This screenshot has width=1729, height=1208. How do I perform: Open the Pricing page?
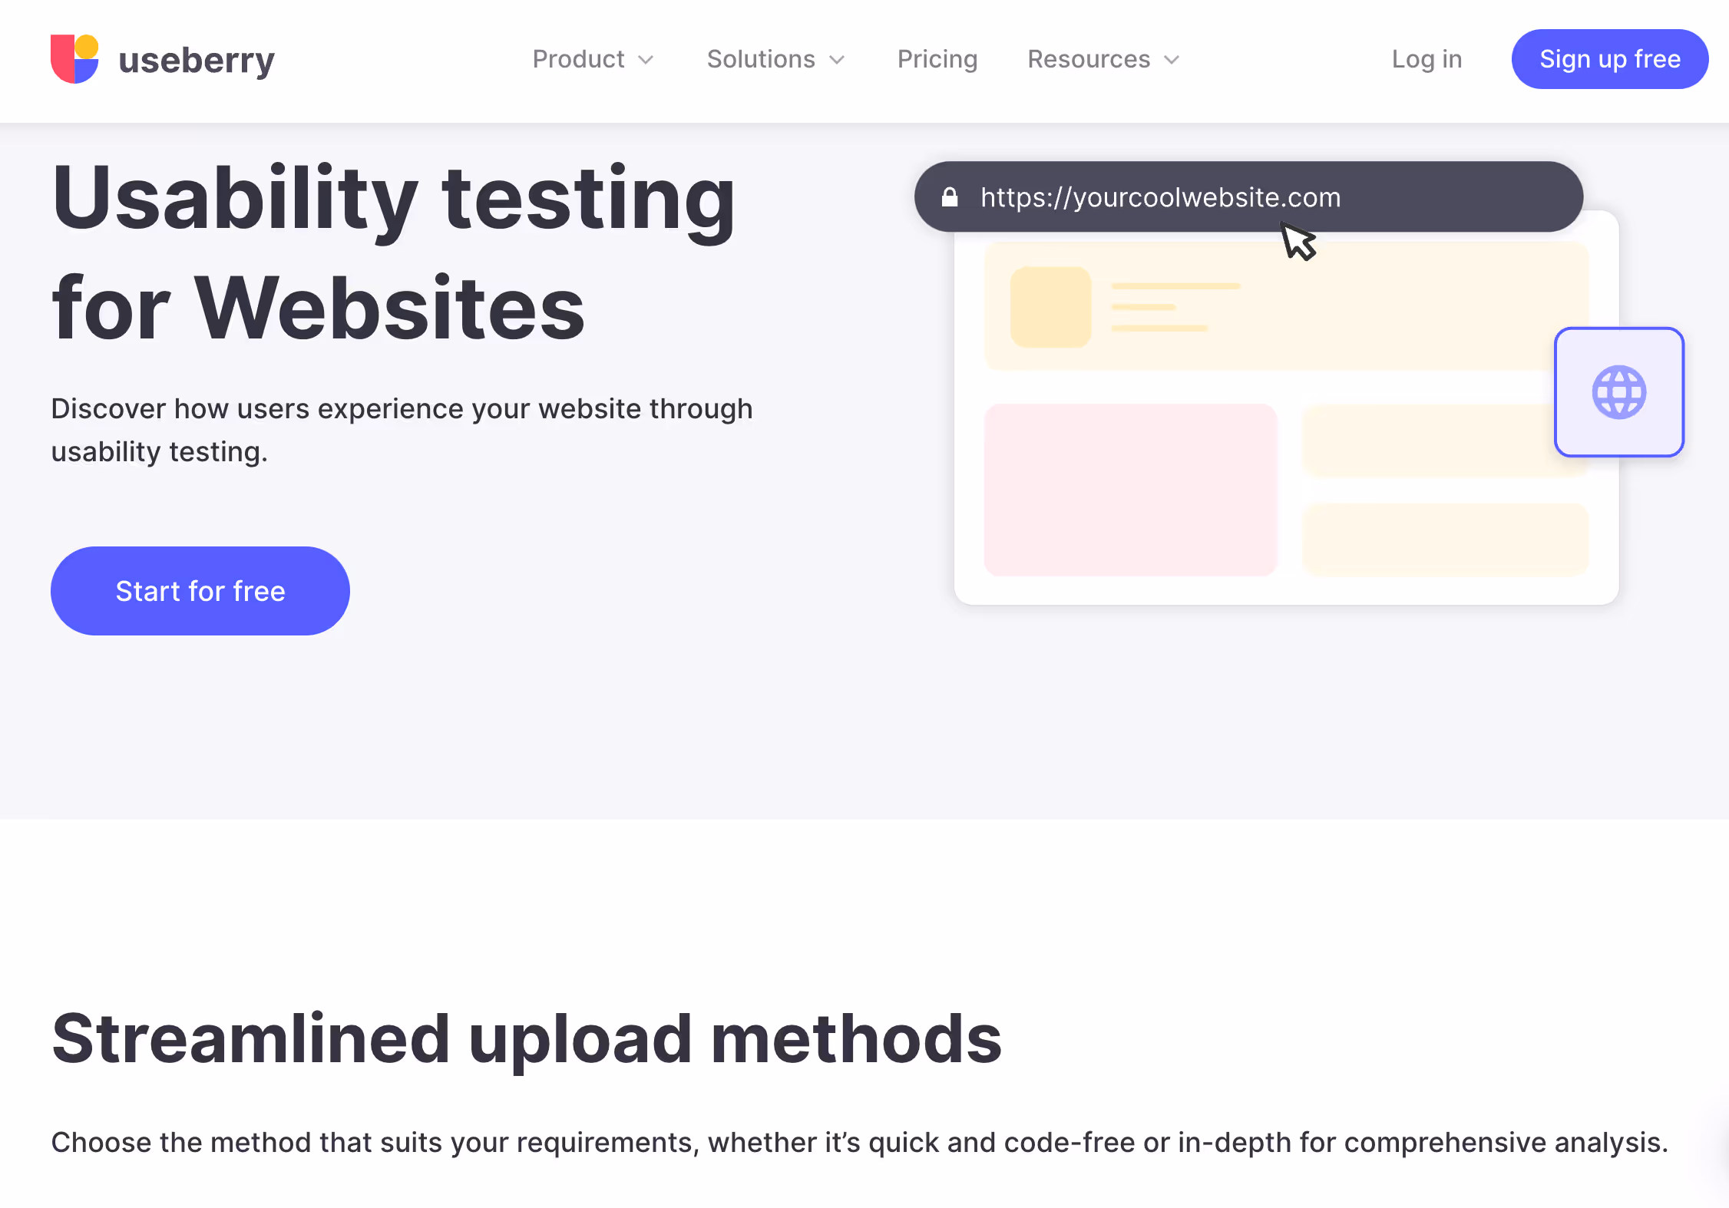click(x=937, y=59)
